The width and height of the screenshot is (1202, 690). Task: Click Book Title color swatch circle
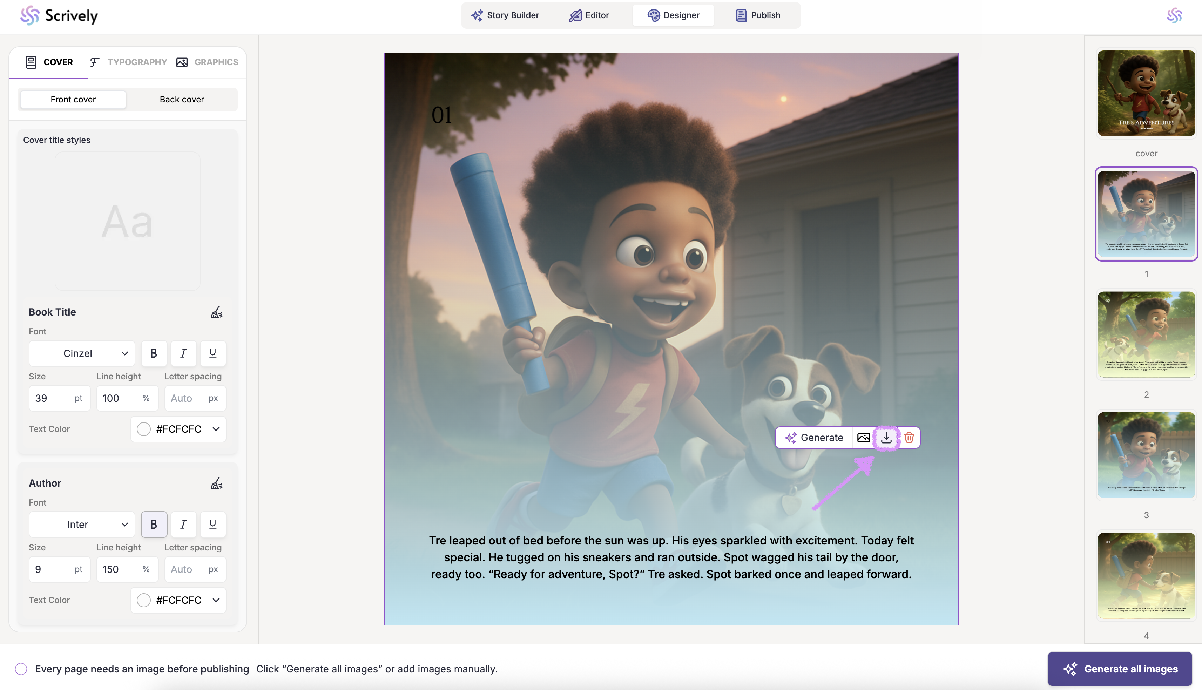pyautogui.click(x=143, y=429)
